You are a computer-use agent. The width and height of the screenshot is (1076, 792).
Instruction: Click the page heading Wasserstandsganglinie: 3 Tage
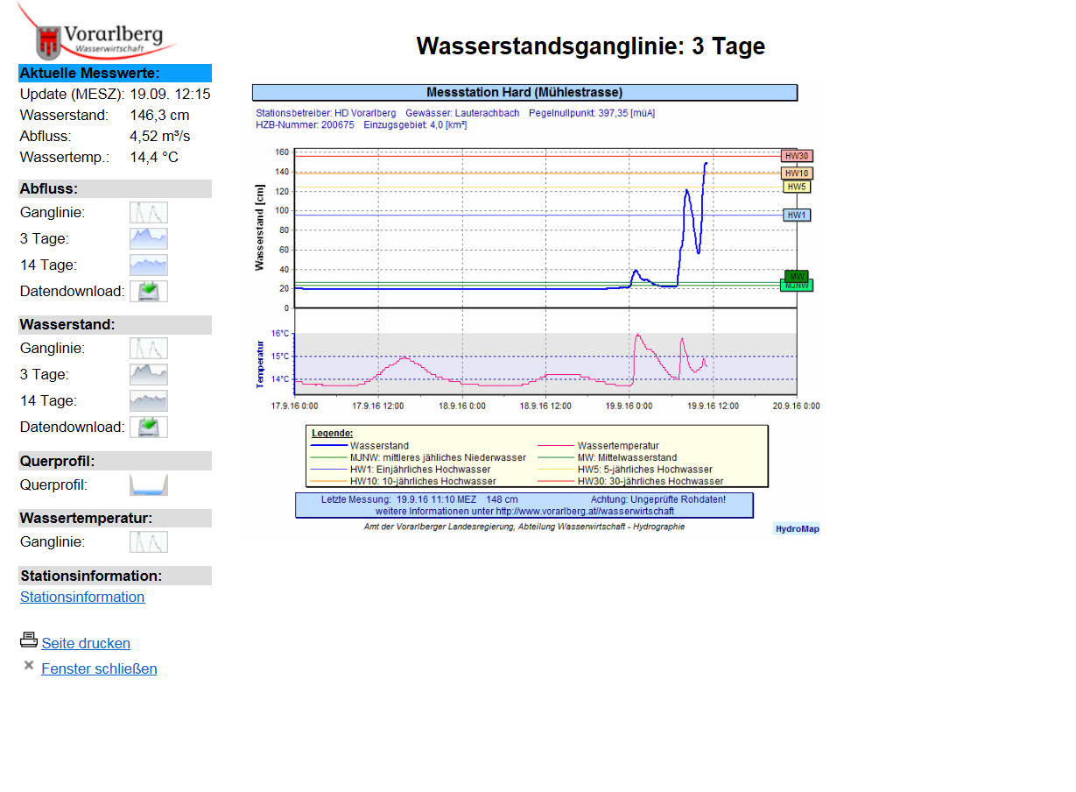[x=591, y=46]
